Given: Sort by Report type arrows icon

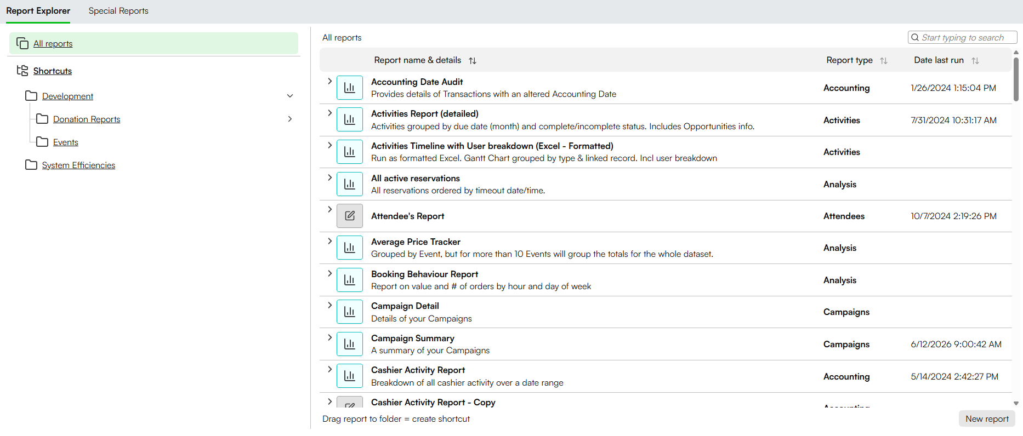Looking at the screenshot, I should coord(884,61).
